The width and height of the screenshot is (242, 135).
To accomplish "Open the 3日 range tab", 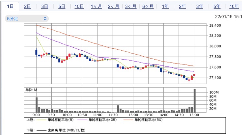I will pyautogui.click(x=45, y=6).
